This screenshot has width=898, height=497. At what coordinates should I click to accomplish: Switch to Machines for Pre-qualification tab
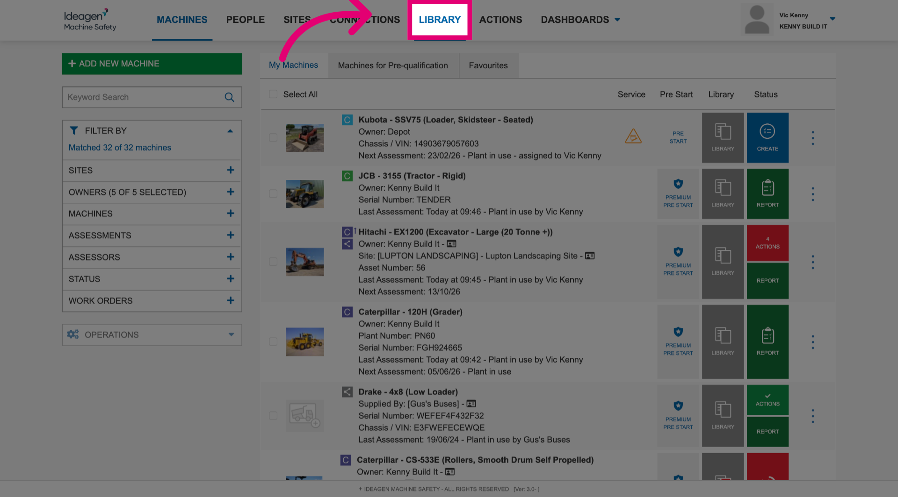[393, 65]
